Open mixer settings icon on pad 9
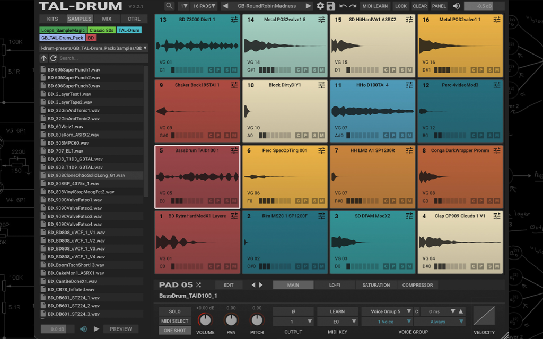This screenshot has height=339, width=543. tap(234, 85)
